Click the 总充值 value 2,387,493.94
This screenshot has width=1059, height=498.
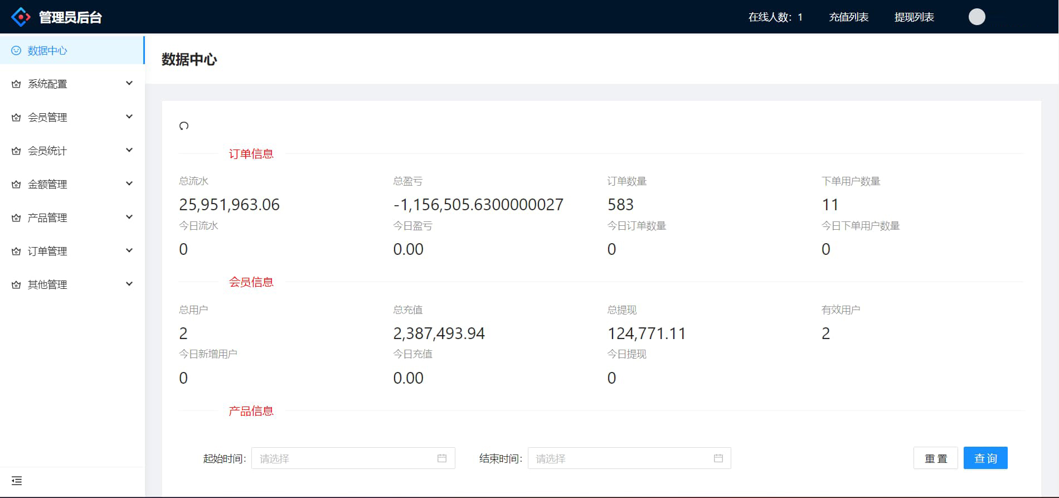(439, 333)
